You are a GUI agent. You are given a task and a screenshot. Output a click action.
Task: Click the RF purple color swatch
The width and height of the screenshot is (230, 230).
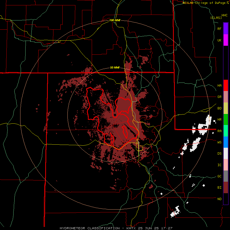(226, 29)
